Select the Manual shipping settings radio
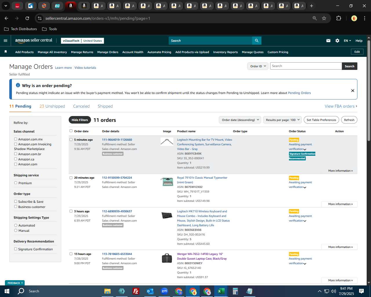The image size is (371, 297). [16, 231]
